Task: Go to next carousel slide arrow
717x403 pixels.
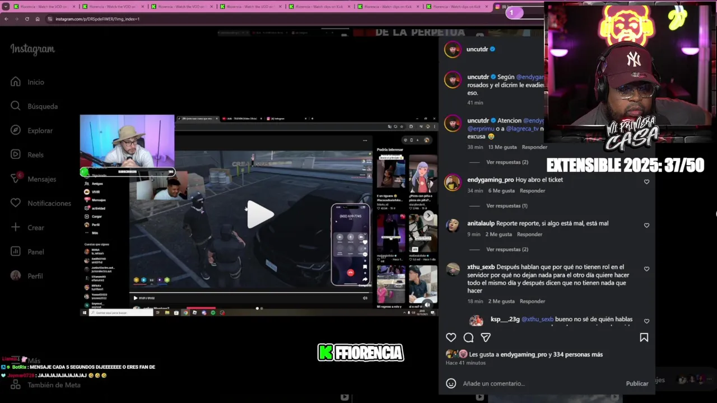Action: [x=429, y=215]
